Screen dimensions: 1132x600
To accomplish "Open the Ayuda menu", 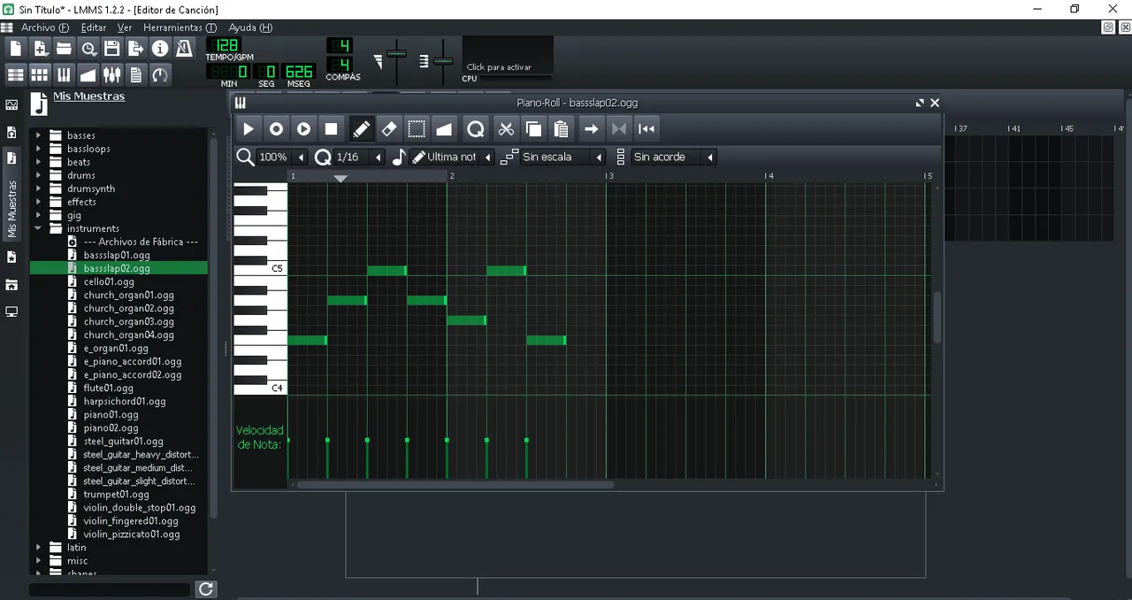I will pos(250,27).
